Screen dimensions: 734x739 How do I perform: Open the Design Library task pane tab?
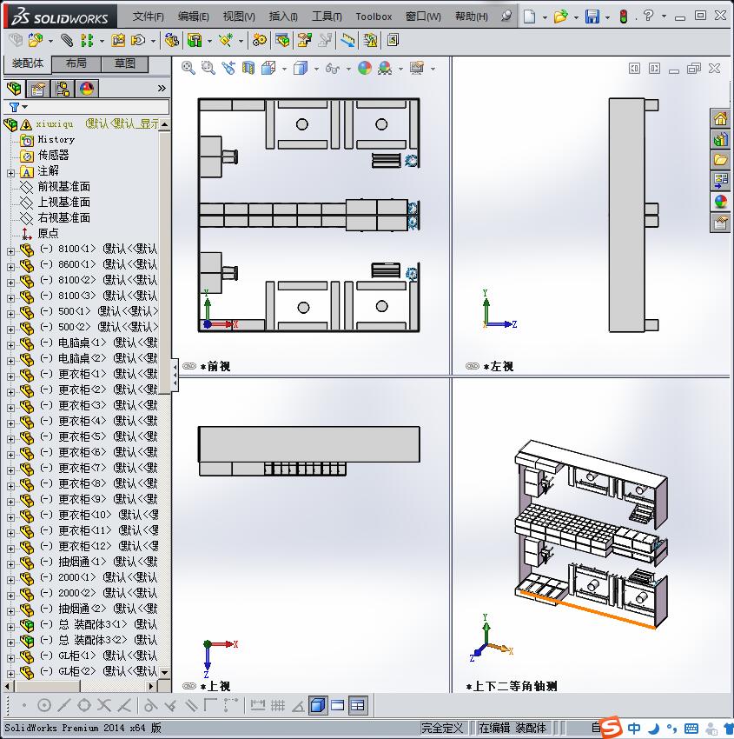(720, 140)
